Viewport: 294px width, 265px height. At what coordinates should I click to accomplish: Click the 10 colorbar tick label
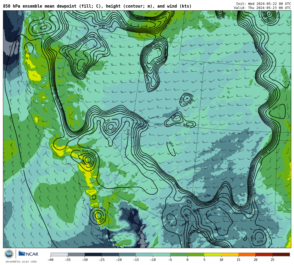point(221,260)
